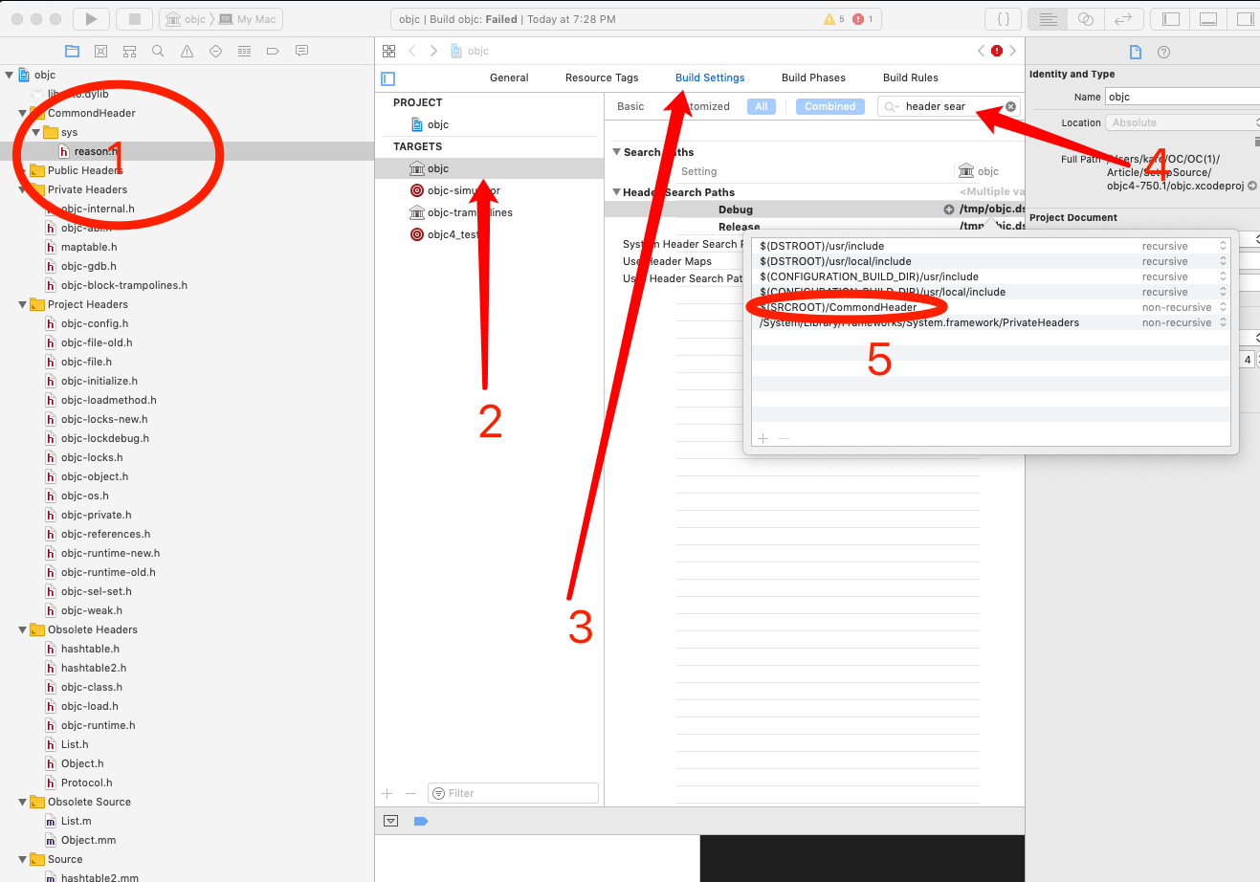
Task: Open the General tab
Action: coord(509,77)
